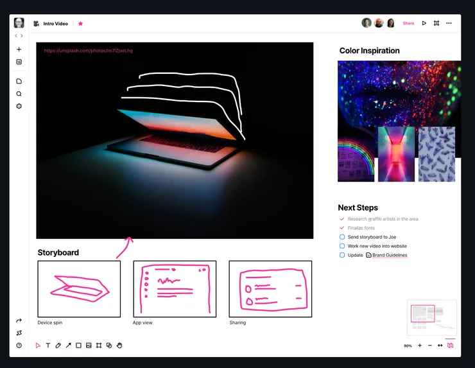Click the minimap preview
This screenshot has height=368, width=475.
[x=432, y=317]
